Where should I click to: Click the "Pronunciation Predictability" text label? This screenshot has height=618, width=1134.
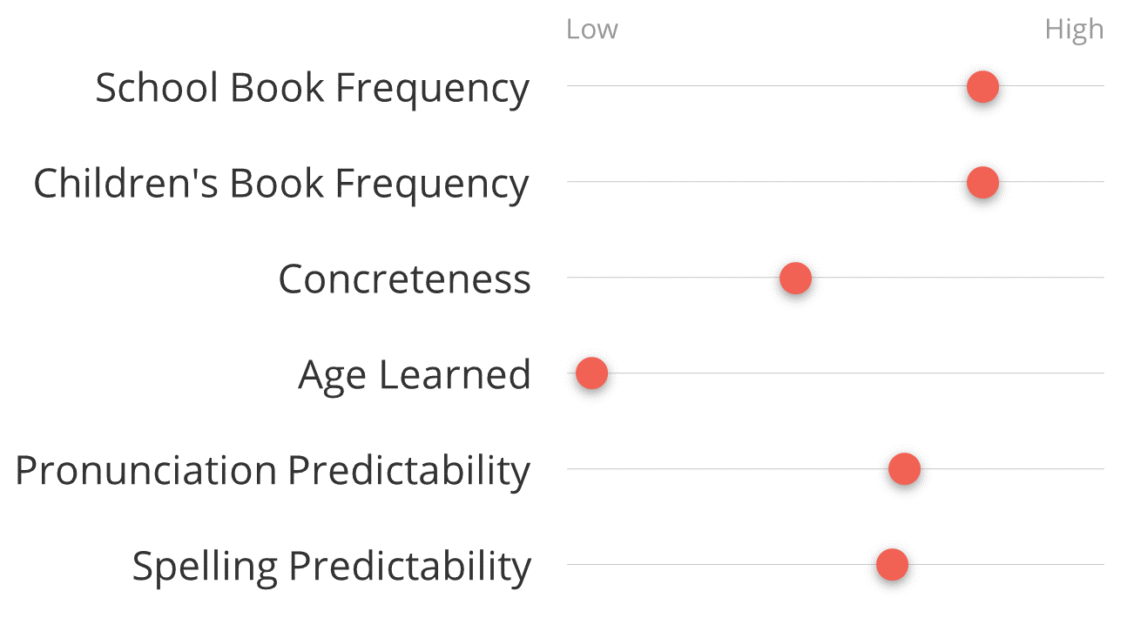click(273, 470)
